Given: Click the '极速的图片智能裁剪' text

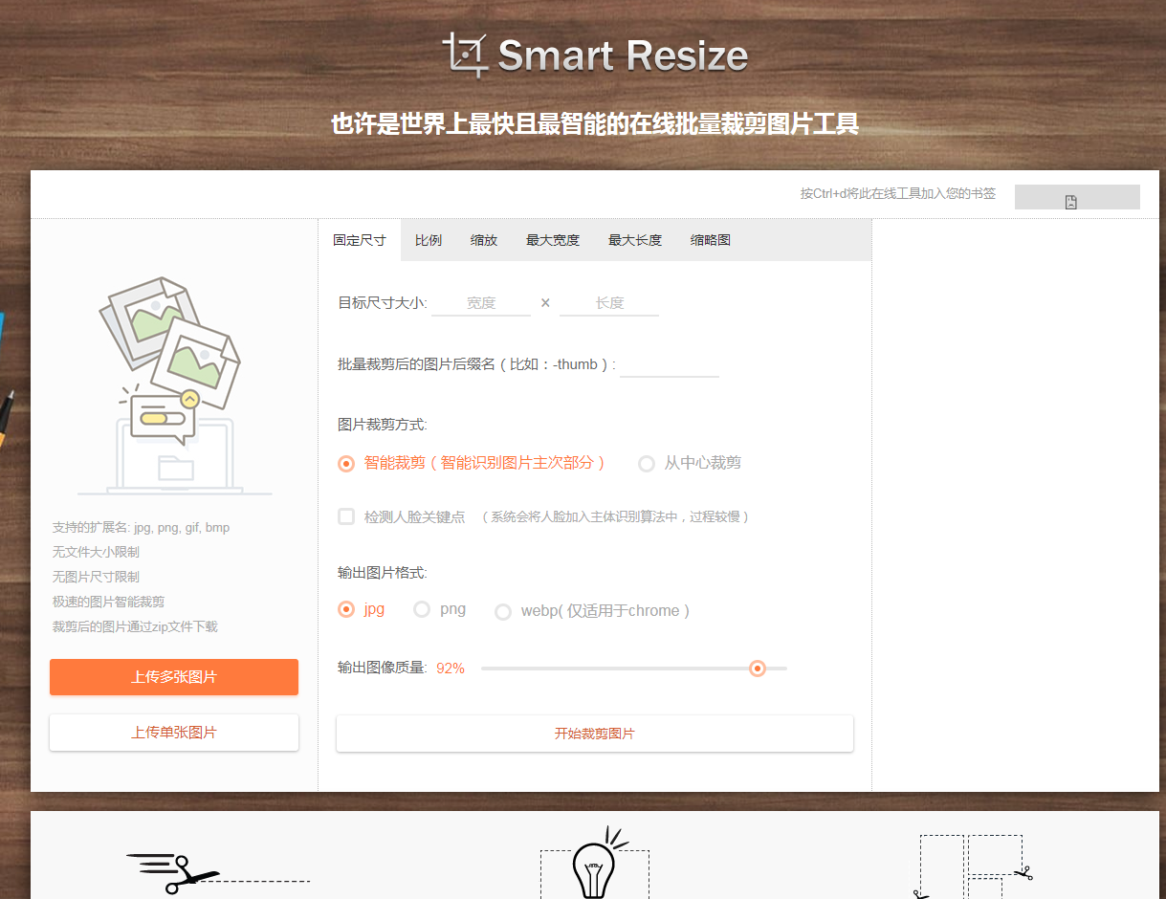Looking at the screenshot, I should [108, 602].
